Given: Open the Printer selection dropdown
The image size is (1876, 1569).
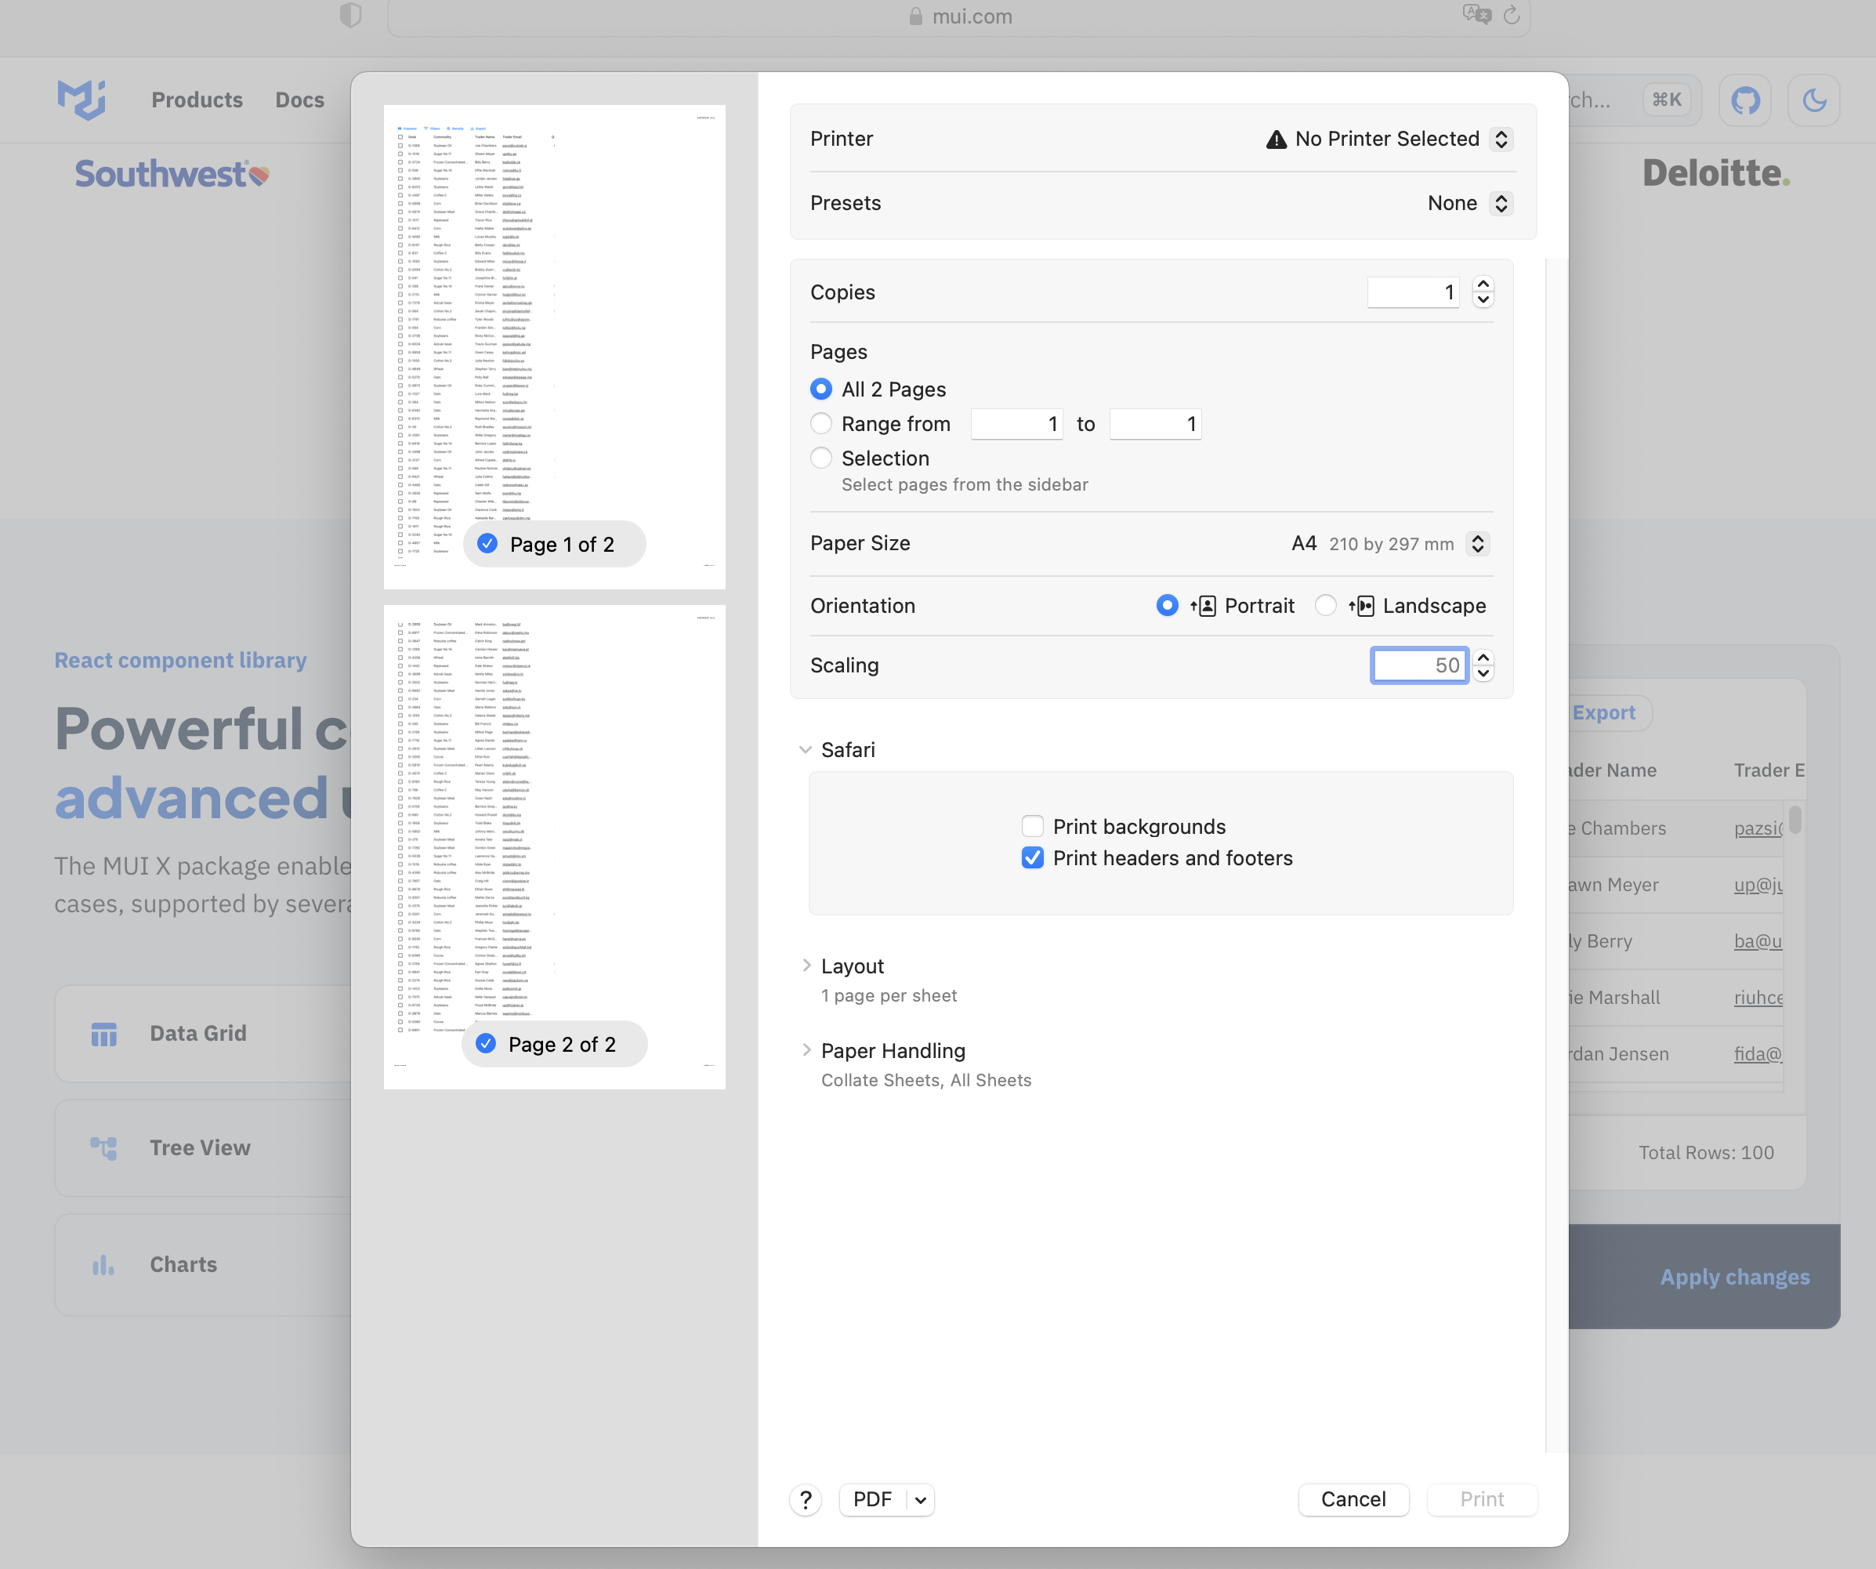Looking at the screenshot, I should (x=1501, y=139).
